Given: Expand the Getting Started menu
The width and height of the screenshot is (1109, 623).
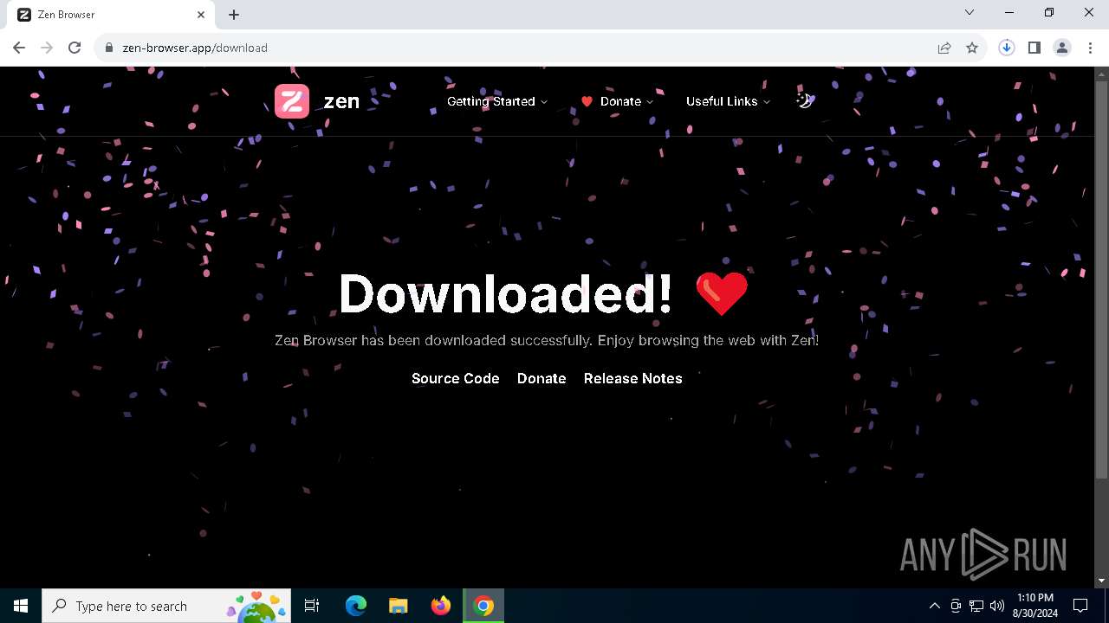Looking at the screenshot, I should pos(497,101).
